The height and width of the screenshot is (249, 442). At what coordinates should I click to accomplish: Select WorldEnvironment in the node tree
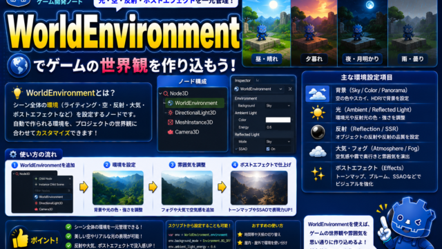coord(195,103)
